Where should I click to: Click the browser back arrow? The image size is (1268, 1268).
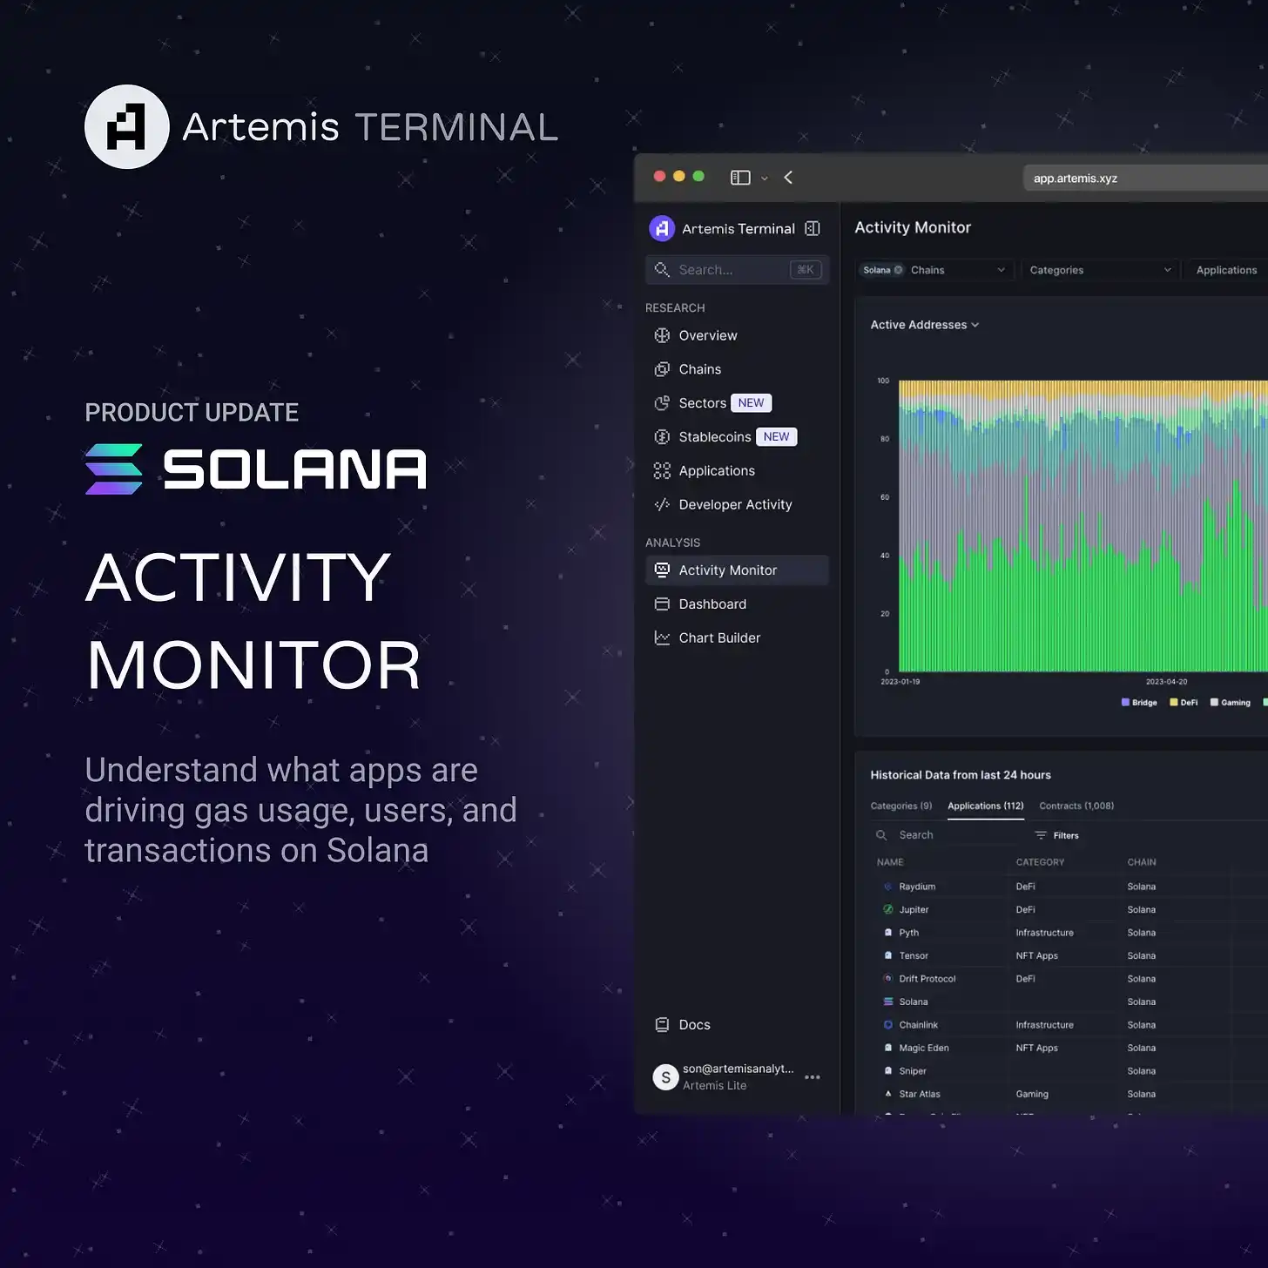[x=788, y=178]
